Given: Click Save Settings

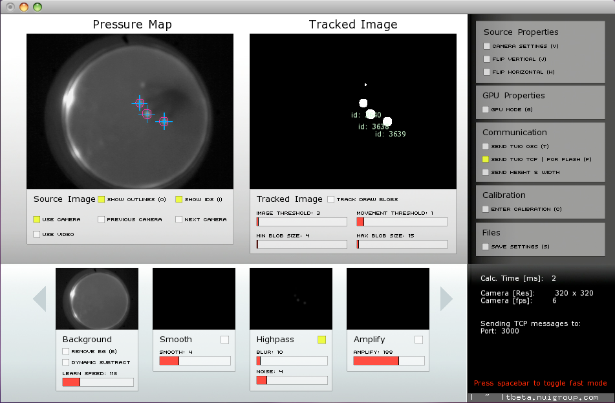Looking at the screenshot, I should coord(486,247).
